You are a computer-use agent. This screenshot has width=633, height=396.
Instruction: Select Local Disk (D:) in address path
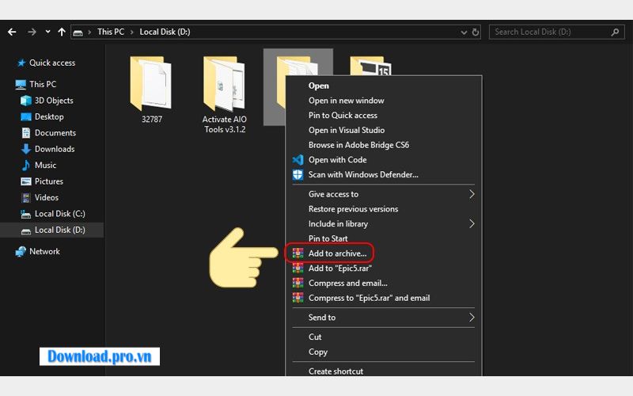(x=165, y=32)
